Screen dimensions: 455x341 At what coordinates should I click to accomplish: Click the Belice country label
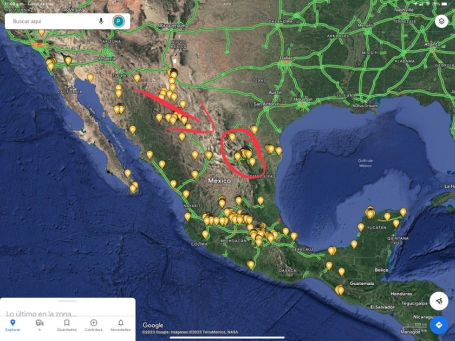(x=381, y=270)
